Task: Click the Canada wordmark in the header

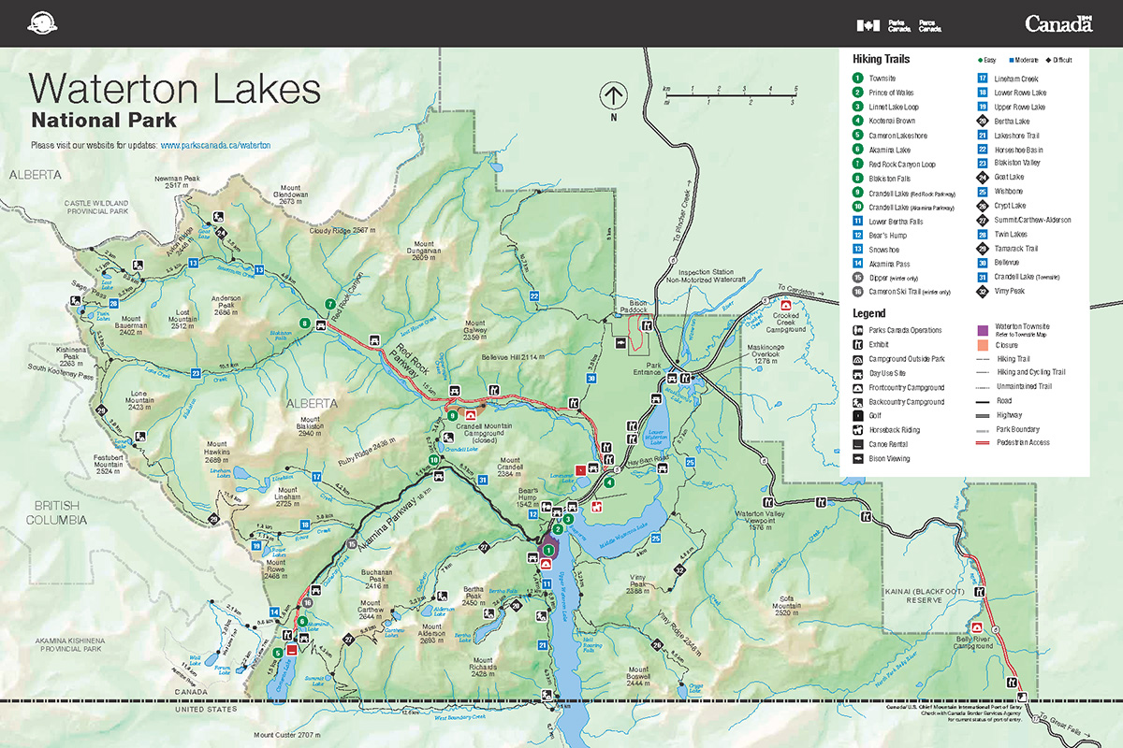Action: [x=1058, y=23]
